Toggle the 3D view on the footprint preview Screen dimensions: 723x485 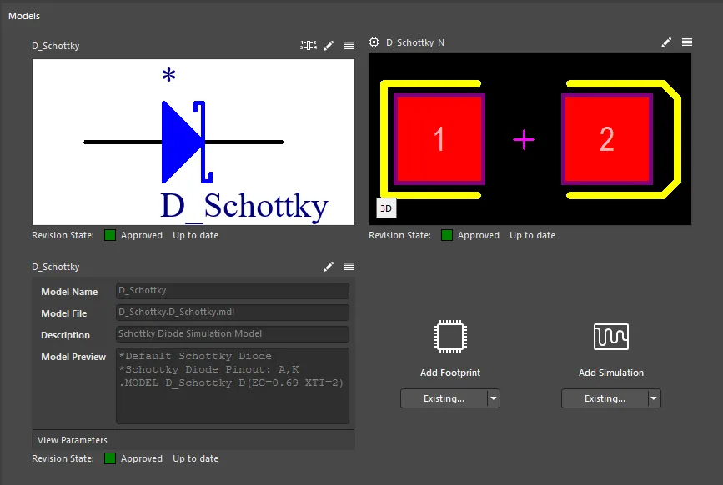pyautogui.click(x=385, y=207)
